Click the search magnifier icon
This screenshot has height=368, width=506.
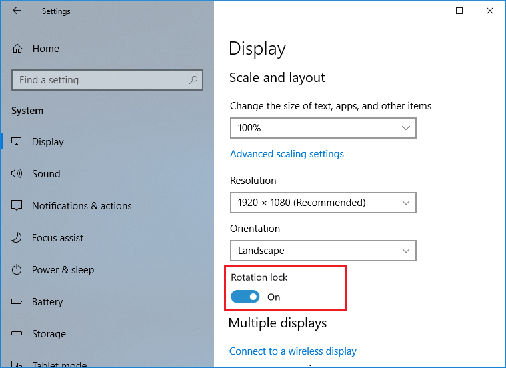point(193,80)
